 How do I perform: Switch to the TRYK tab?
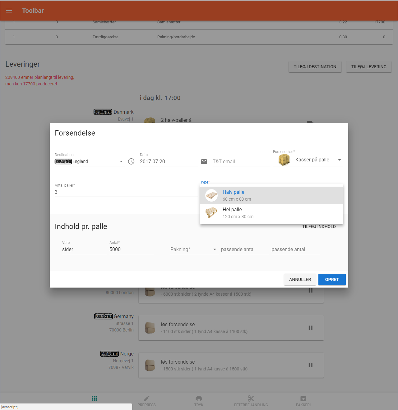tap(199, 401)
